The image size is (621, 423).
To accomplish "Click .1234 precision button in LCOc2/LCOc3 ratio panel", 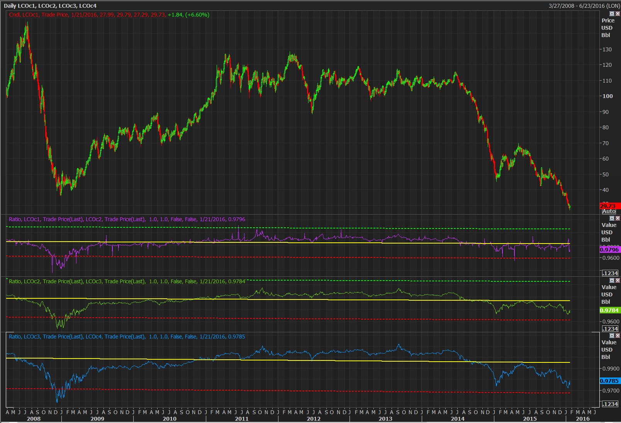I will click(610, 329).
